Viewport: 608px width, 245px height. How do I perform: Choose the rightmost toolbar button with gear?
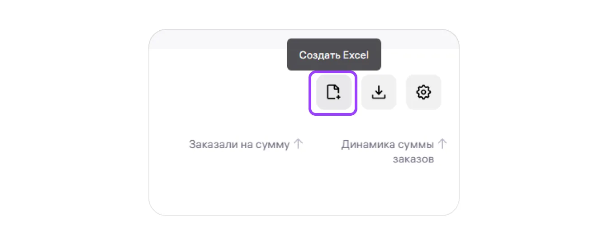423,92
